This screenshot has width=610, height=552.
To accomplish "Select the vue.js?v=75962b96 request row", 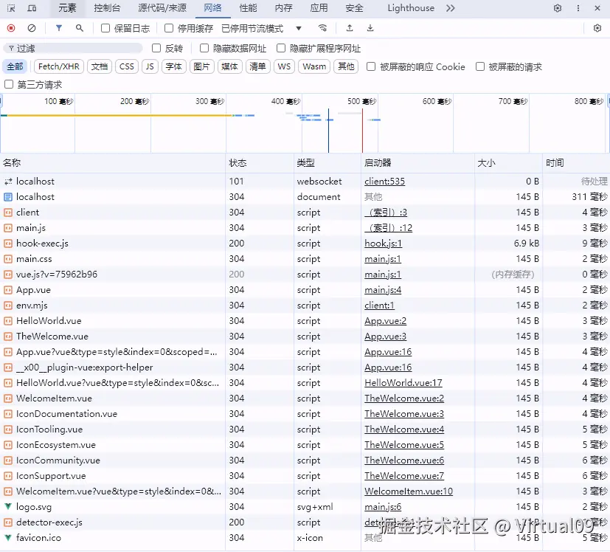I will pos(305,275).
